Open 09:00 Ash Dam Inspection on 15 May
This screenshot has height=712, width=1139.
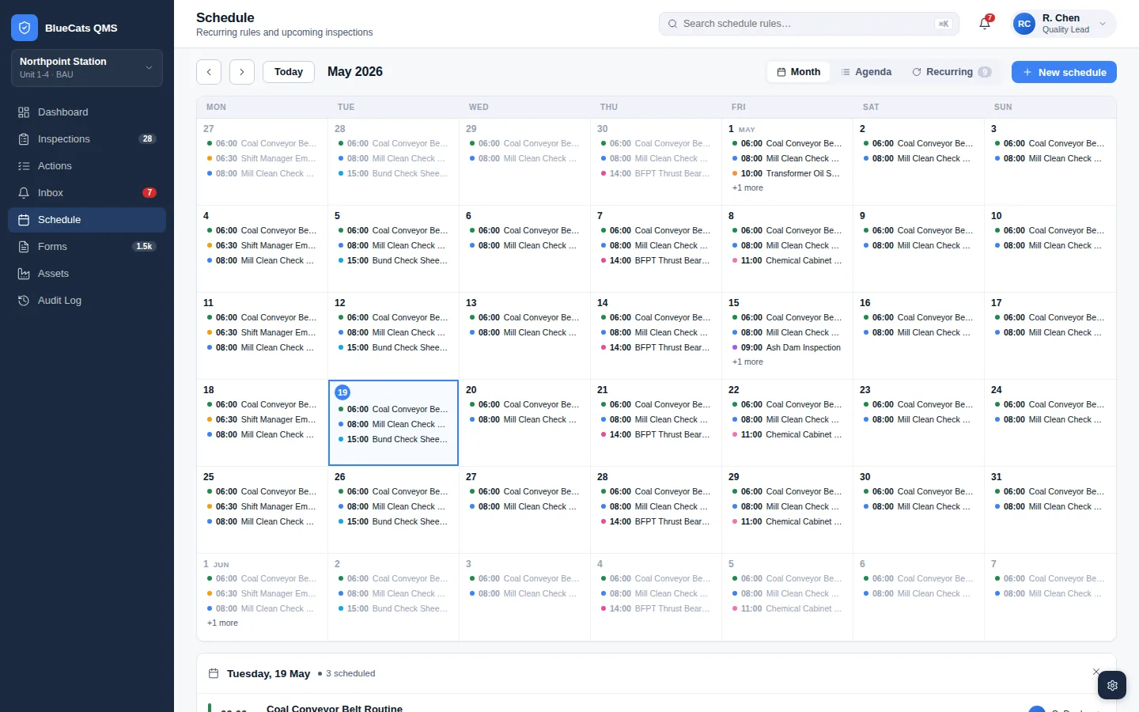point(787,347)
